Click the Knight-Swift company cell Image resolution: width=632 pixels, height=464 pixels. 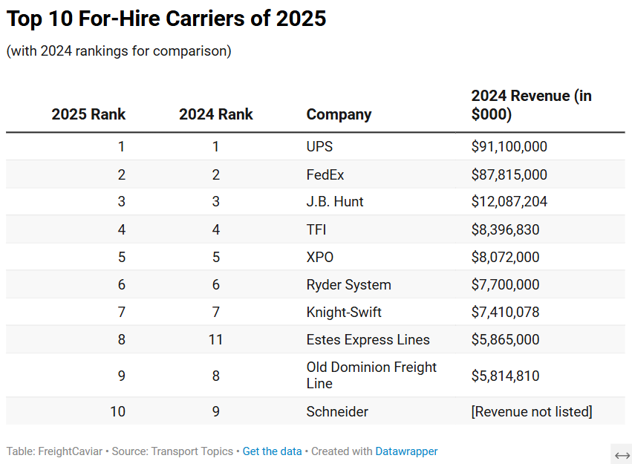coord(344,312)
